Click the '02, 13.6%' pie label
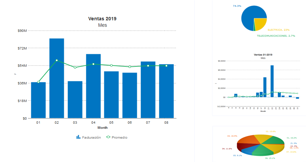The image size is (306, 162). click(271, 131)
